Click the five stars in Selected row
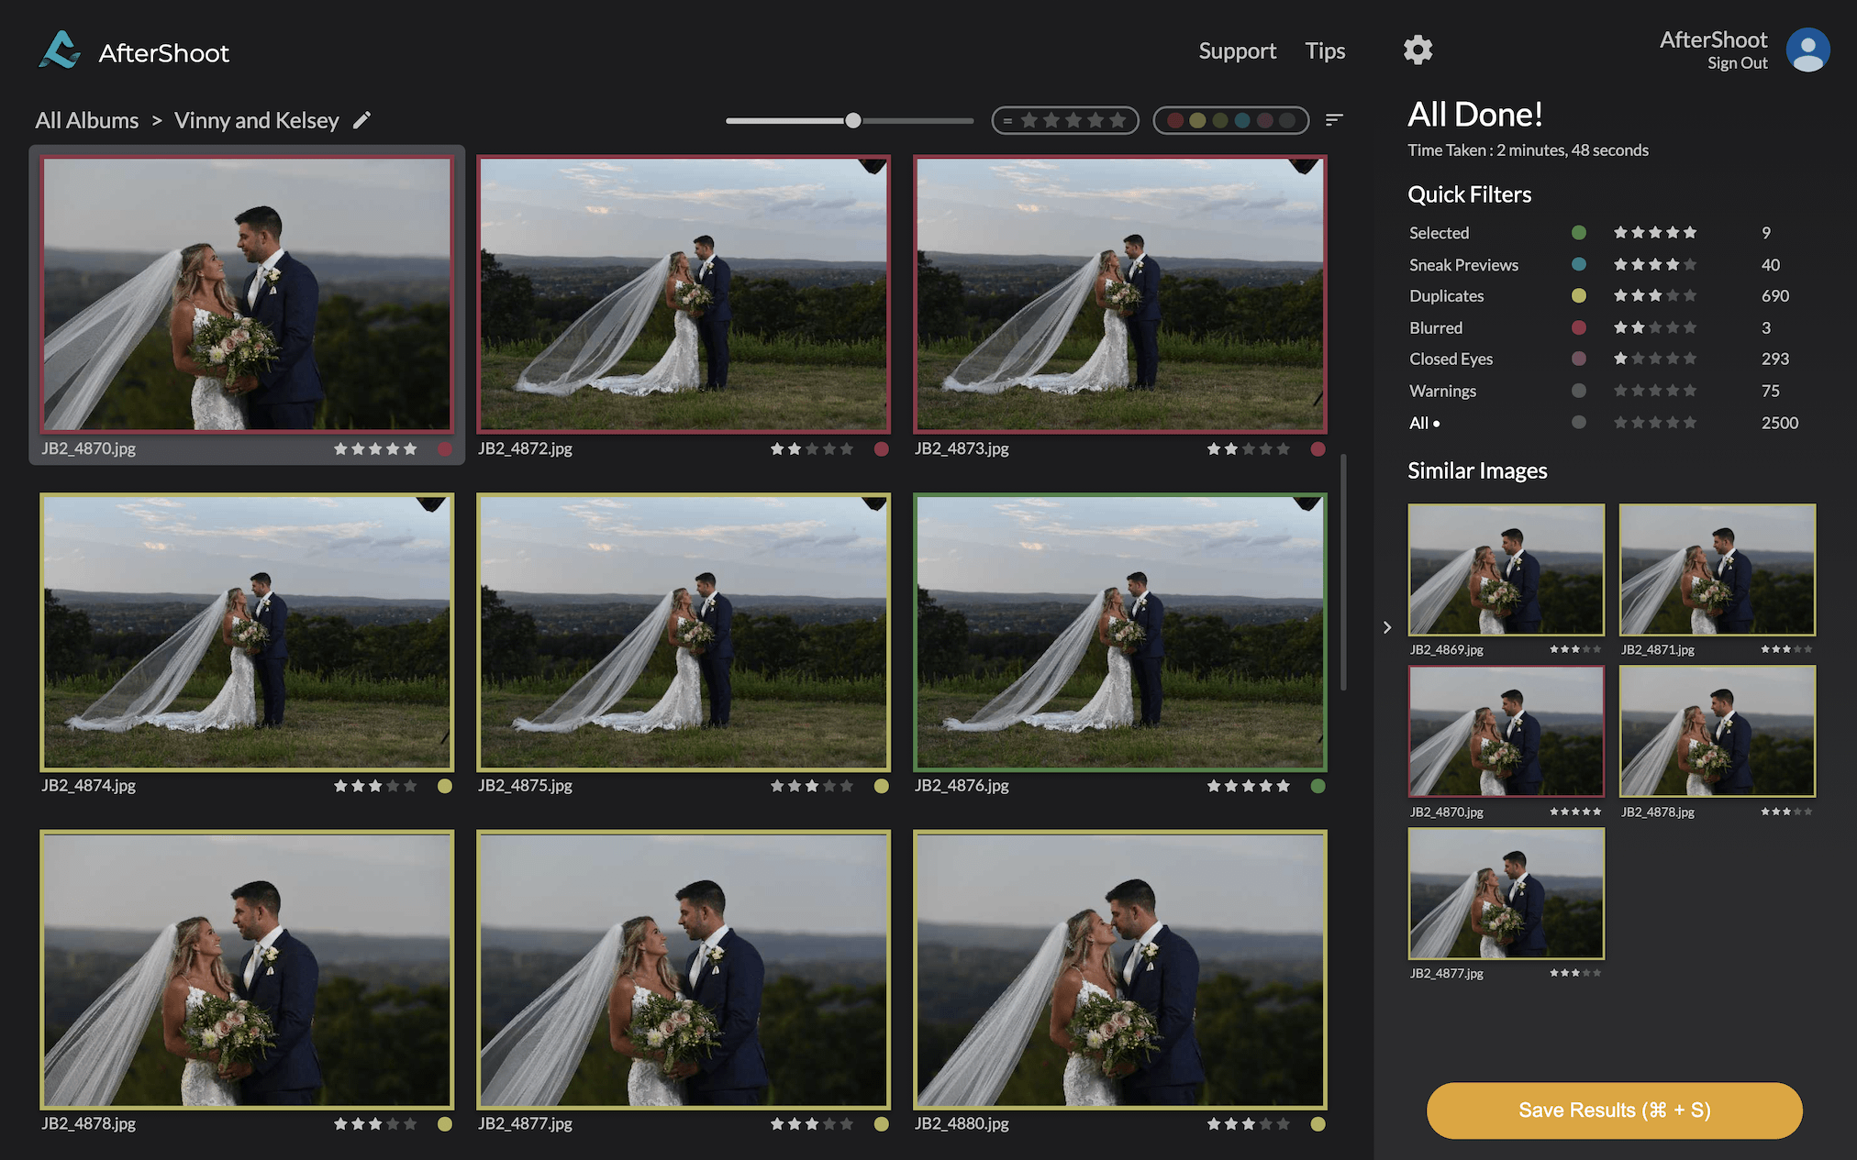The image size is (1857, 1160). tap(1655, 233)
